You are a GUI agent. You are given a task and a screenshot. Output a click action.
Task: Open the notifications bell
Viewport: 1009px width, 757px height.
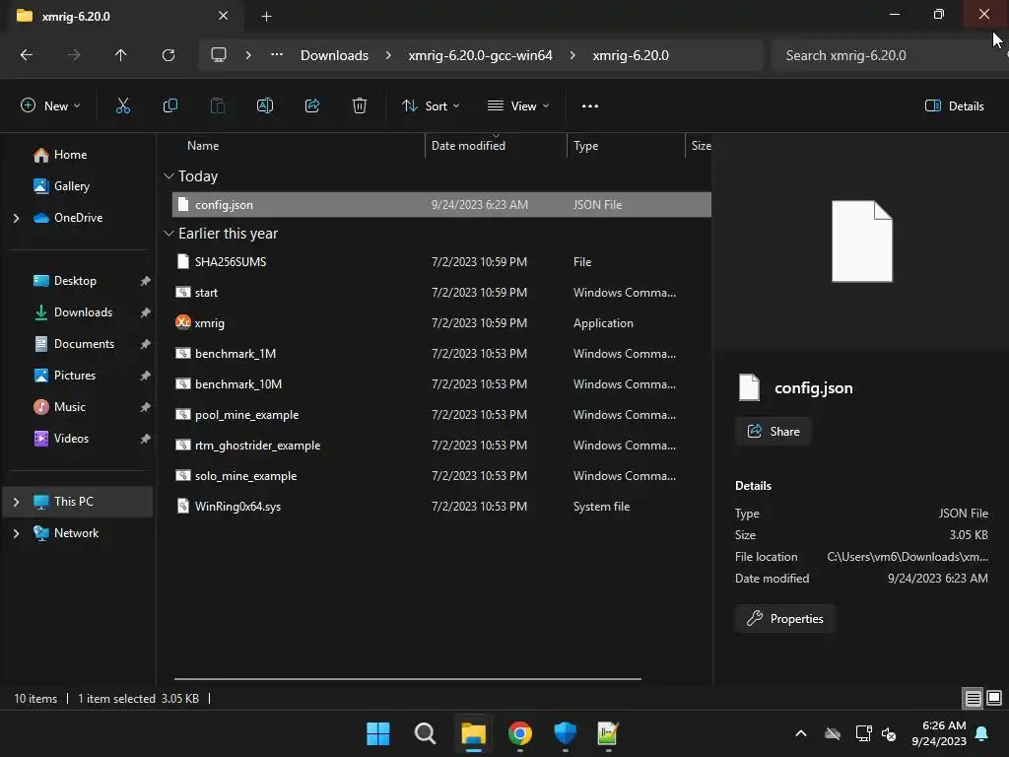pyautogui.click(x=982, y=733)
